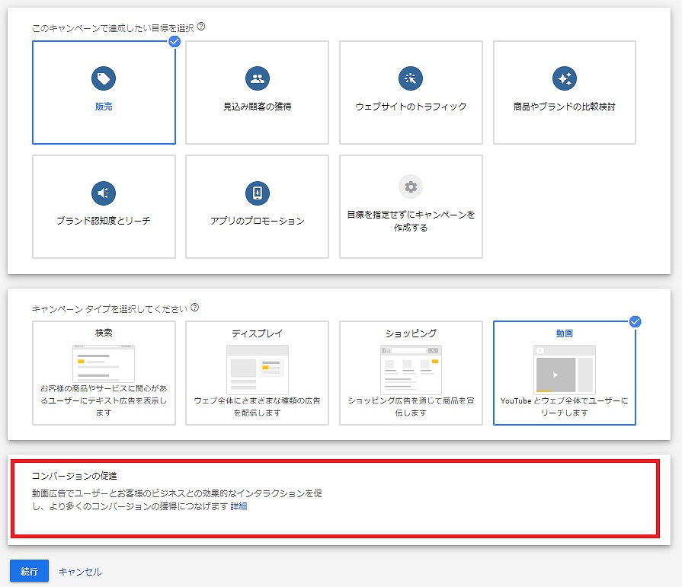Select the 検索 campaign type title

tap(104, 333)
